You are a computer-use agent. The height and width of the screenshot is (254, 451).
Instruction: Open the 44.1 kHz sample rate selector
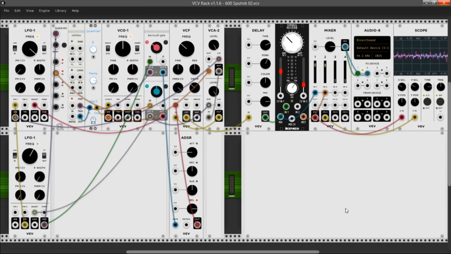[x=363, y=56]
